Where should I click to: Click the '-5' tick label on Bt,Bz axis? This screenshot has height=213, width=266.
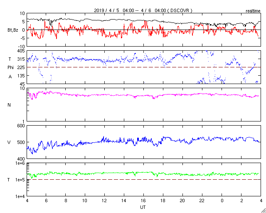coord(22,38)
